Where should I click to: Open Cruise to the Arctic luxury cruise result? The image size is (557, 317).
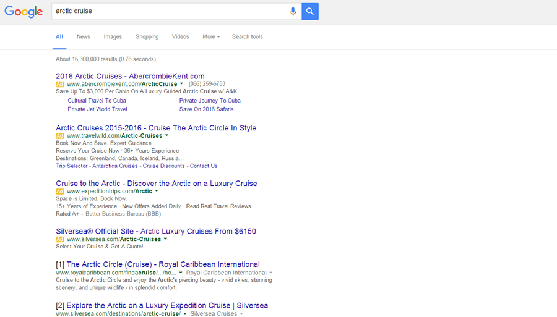coord(157,184)
